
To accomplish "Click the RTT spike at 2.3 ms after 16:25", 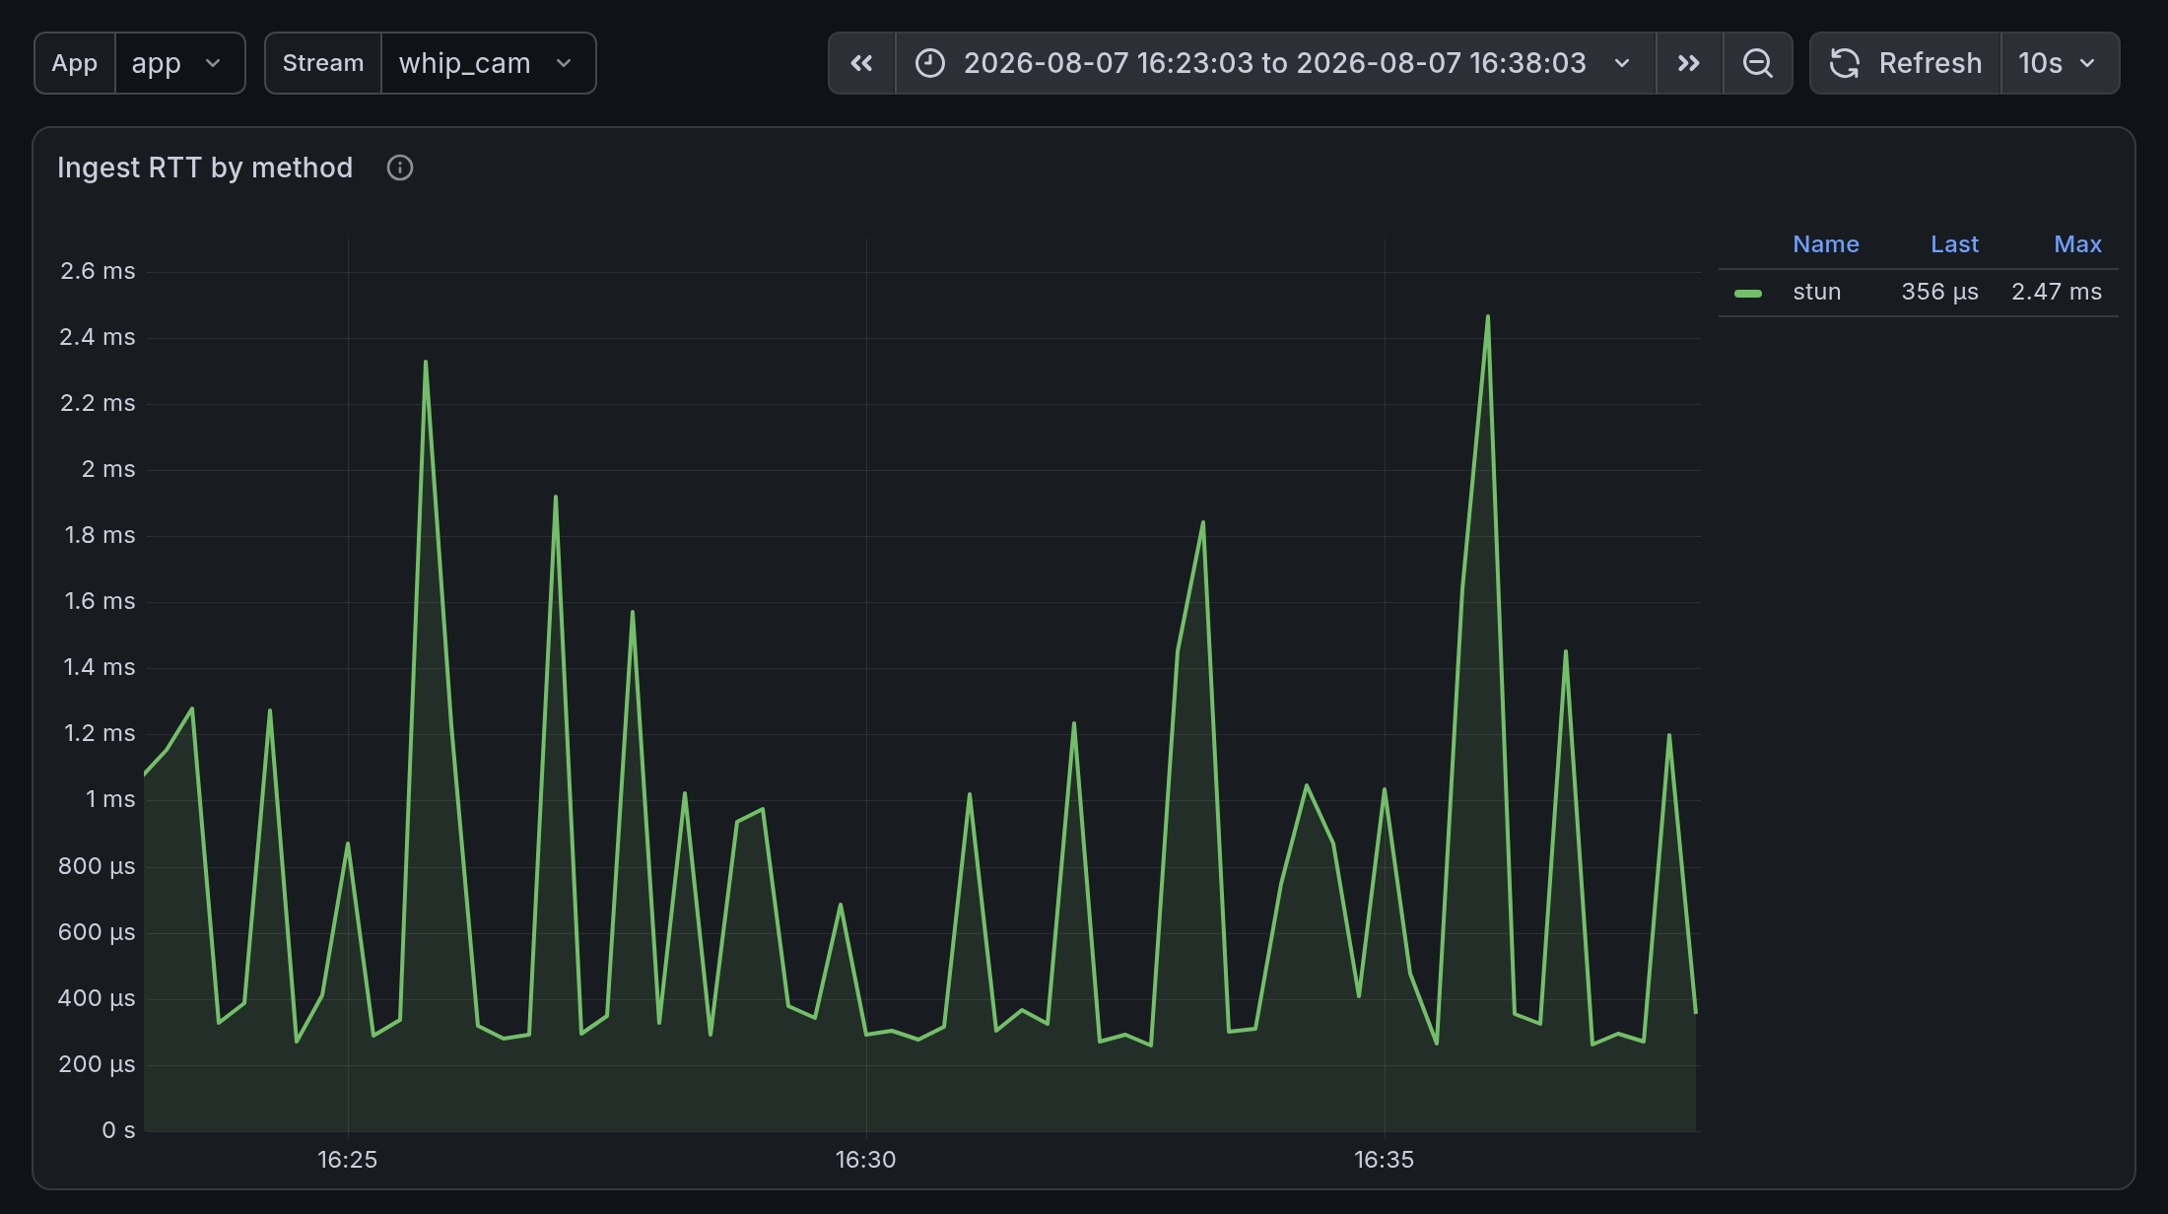I will [426, 362].
